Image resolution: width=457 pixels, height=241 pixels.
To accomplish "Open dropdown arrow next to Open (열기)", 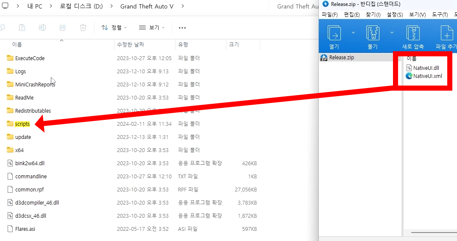I will tap(353, 32).
